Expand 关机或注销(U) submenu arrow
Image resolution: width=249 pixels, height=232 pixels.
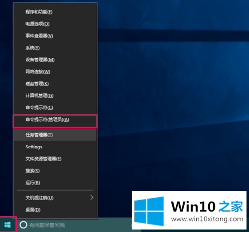(x=92, y=198)
